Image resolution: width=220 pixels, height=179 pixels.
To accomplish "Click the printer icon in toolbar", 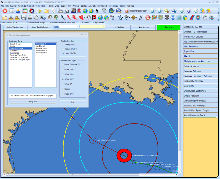I will point(30,18).
